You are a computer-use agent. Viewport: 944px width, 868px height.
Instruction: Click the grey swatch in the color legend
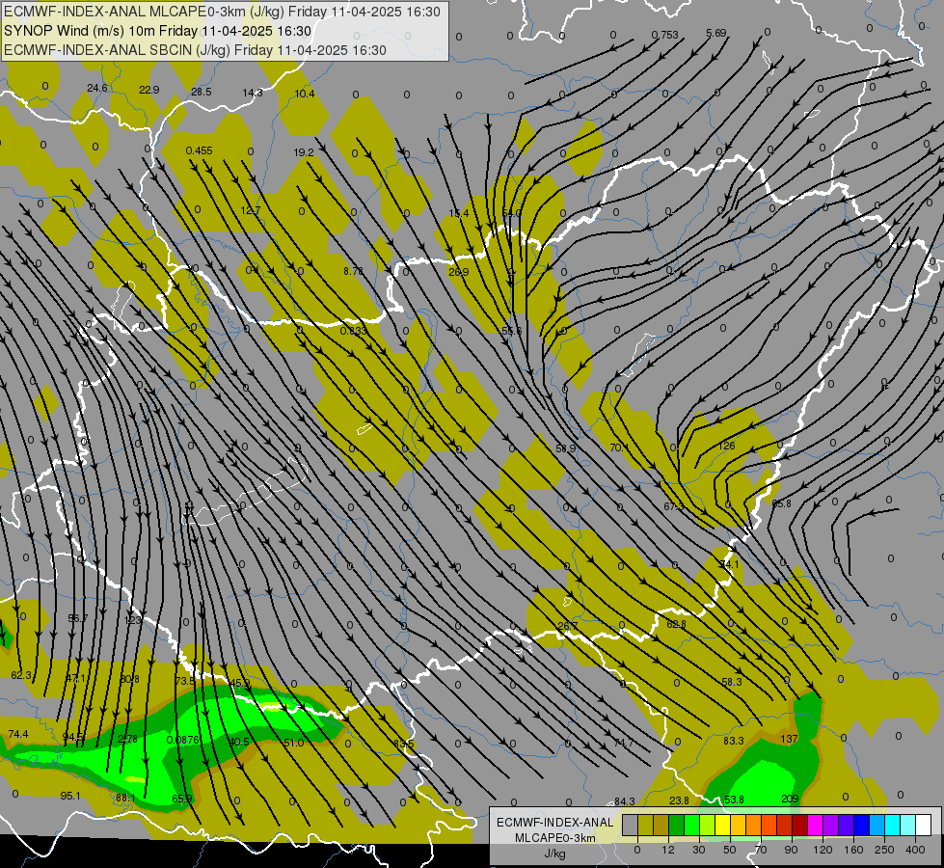point(630,825)
